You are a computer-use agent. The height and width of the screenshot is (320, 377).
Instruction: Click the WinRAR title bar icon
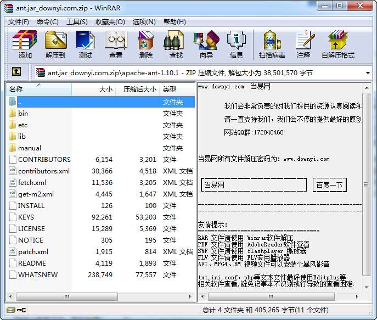(9, 8)
